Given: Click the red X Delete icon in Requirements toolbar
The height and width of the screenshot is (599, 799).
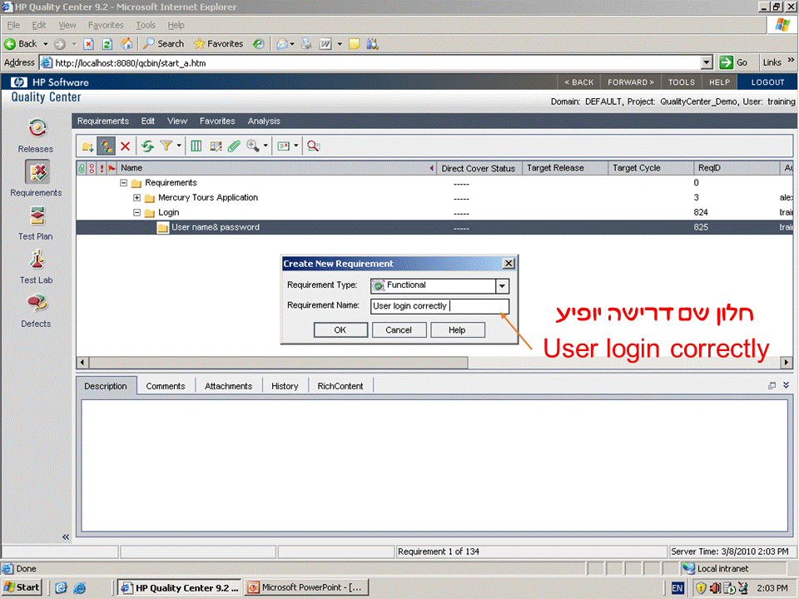Looking at the screenshot, I should coord(125,146).
